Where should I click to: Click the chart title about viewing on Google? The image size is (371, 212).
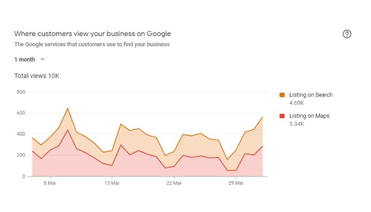92,34
